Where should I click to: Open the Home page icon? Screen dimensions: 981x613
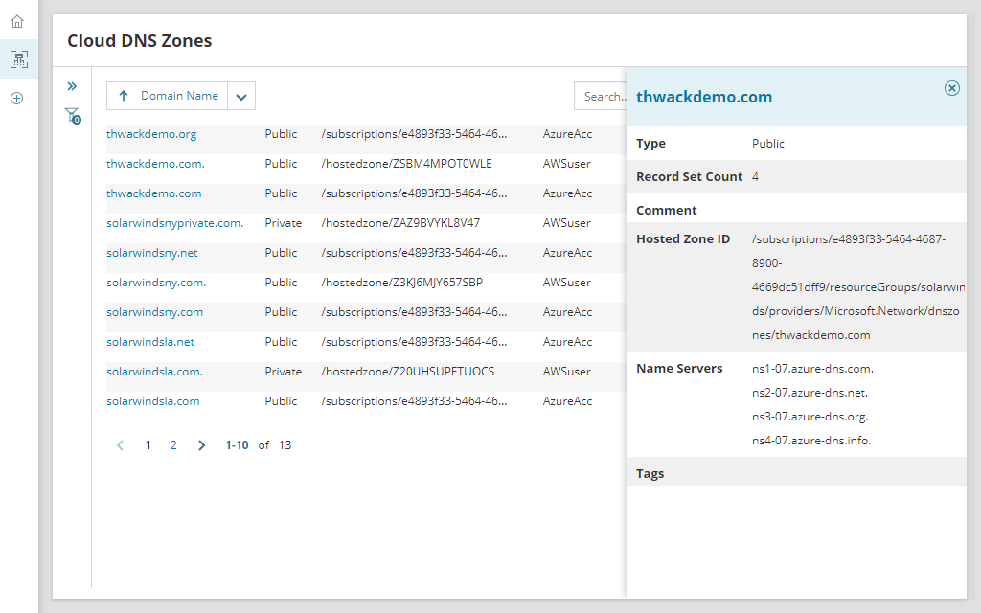tap(17, 19)
